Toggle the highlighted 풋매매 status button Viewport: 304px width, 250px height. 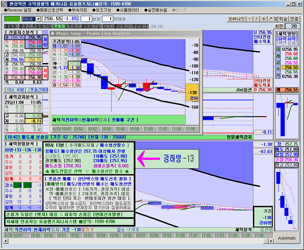point(60,26)
